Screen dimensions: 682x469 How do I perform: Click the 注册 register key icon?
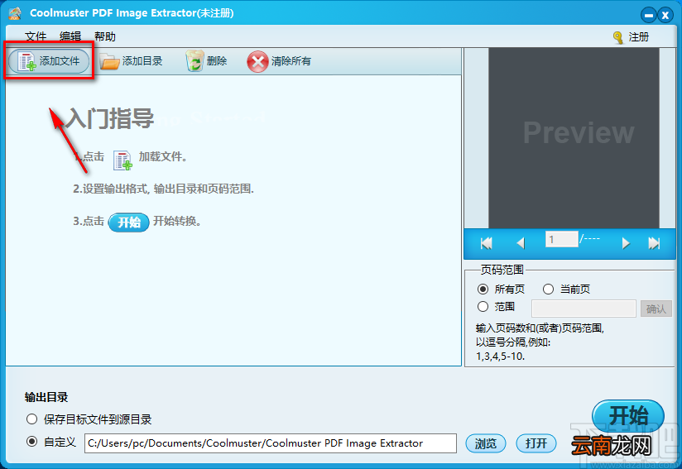click(618, 37)
